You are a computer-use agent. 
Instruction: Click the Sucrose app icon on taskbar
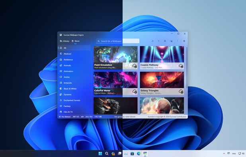145,153
